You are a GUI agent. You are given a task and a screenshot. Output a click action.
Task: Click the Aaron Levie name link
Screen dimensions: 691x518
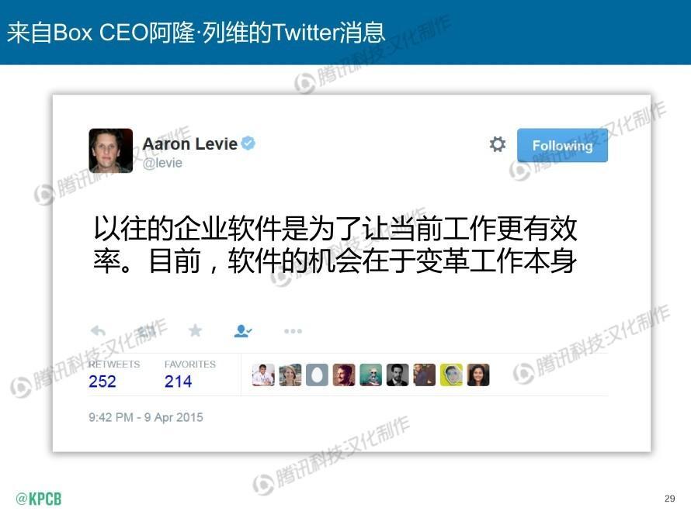[190, 144]
